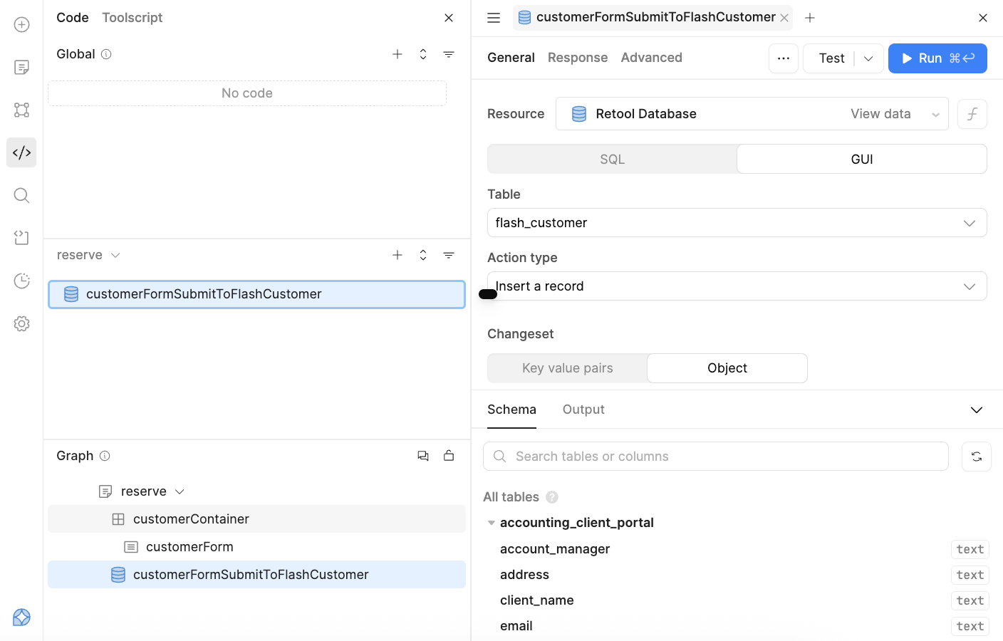Click the filter icon in reserve section
Image resolution: width=1003 pixels, height=641 pixels.
coord(449,255)
